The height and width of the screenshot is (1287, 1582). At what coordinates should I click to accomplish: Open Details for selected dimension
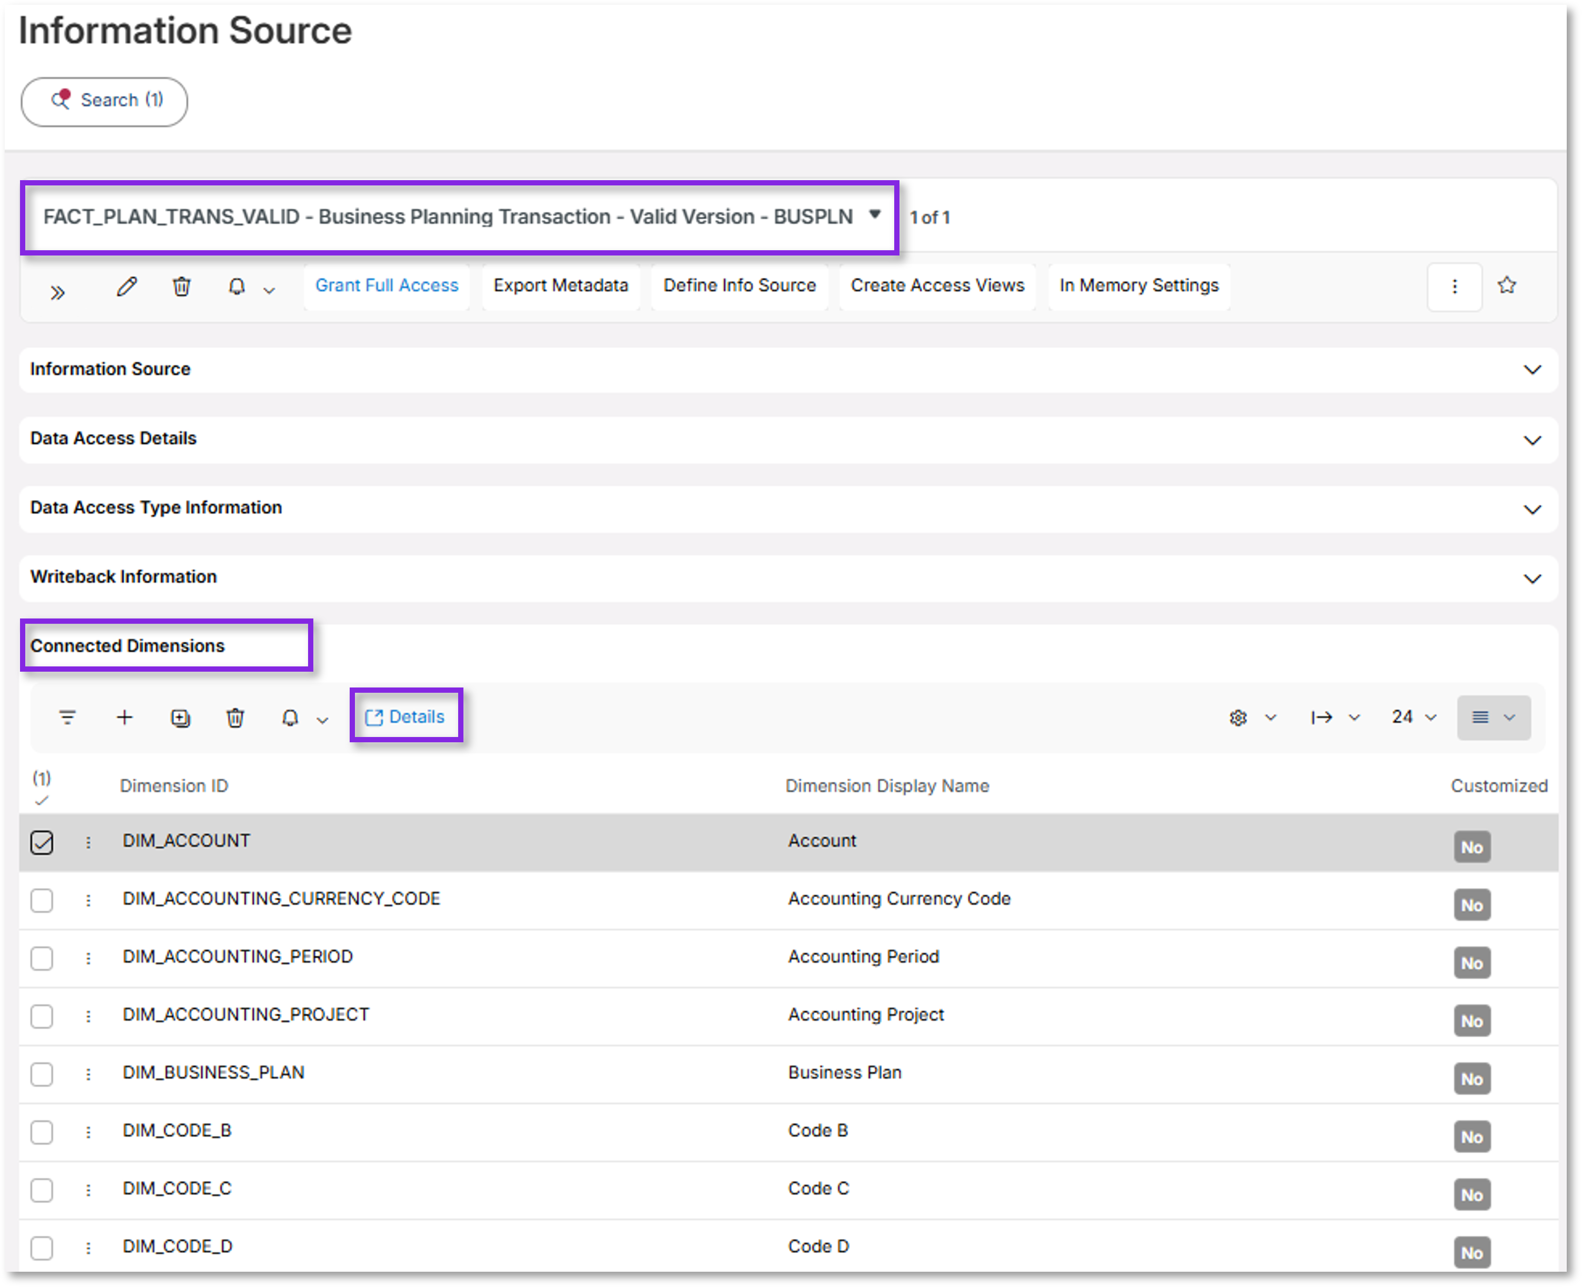click(x=406, y=717)
